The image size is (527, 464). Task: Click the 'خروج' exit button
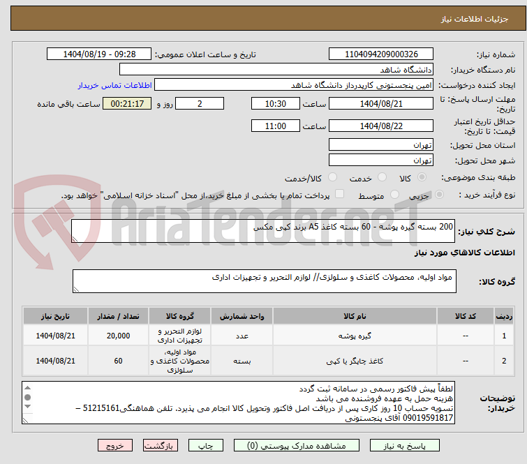point(115,446)
